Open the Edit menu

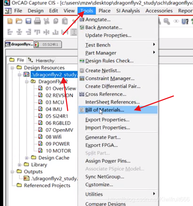click(54, 11)
